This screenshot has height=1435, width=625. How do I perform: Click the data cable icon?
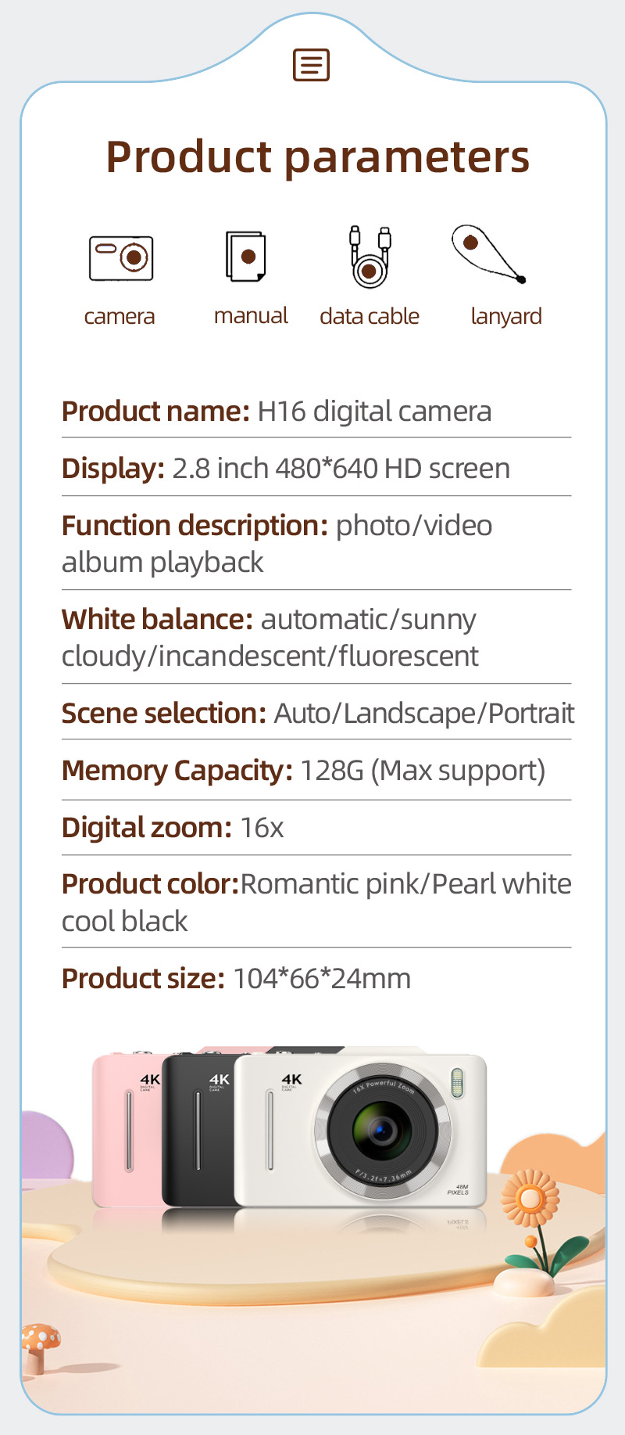click(x=370, y=257)
